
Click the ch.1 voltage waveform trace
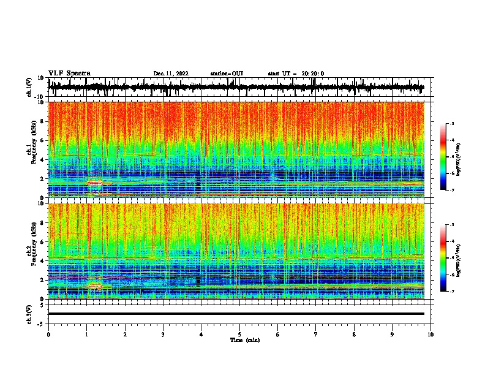pyautogui.click(x=236, y=87)
